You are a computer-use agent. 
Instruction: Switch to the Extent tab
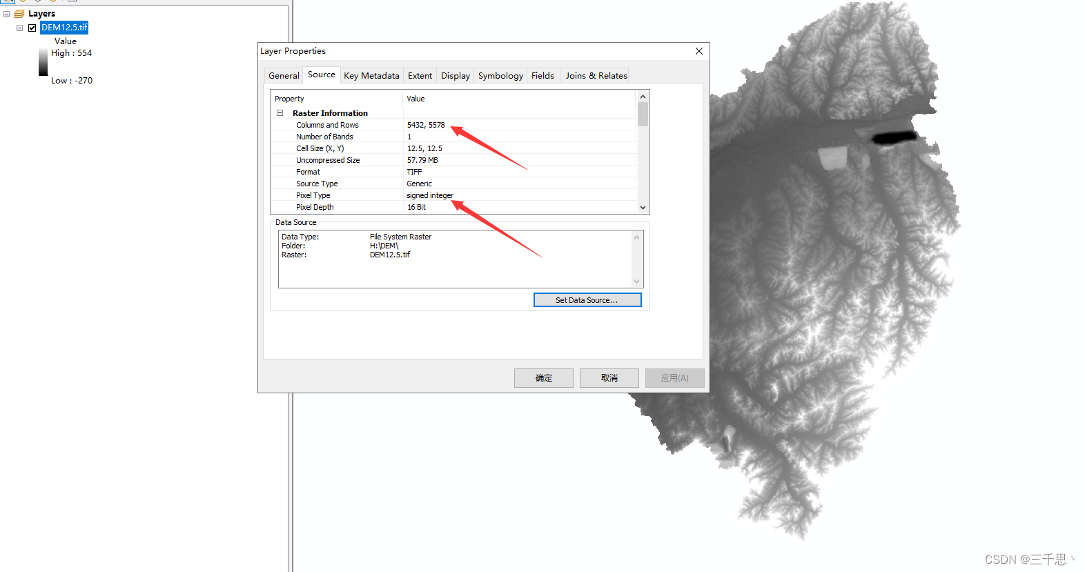[420, 76]
